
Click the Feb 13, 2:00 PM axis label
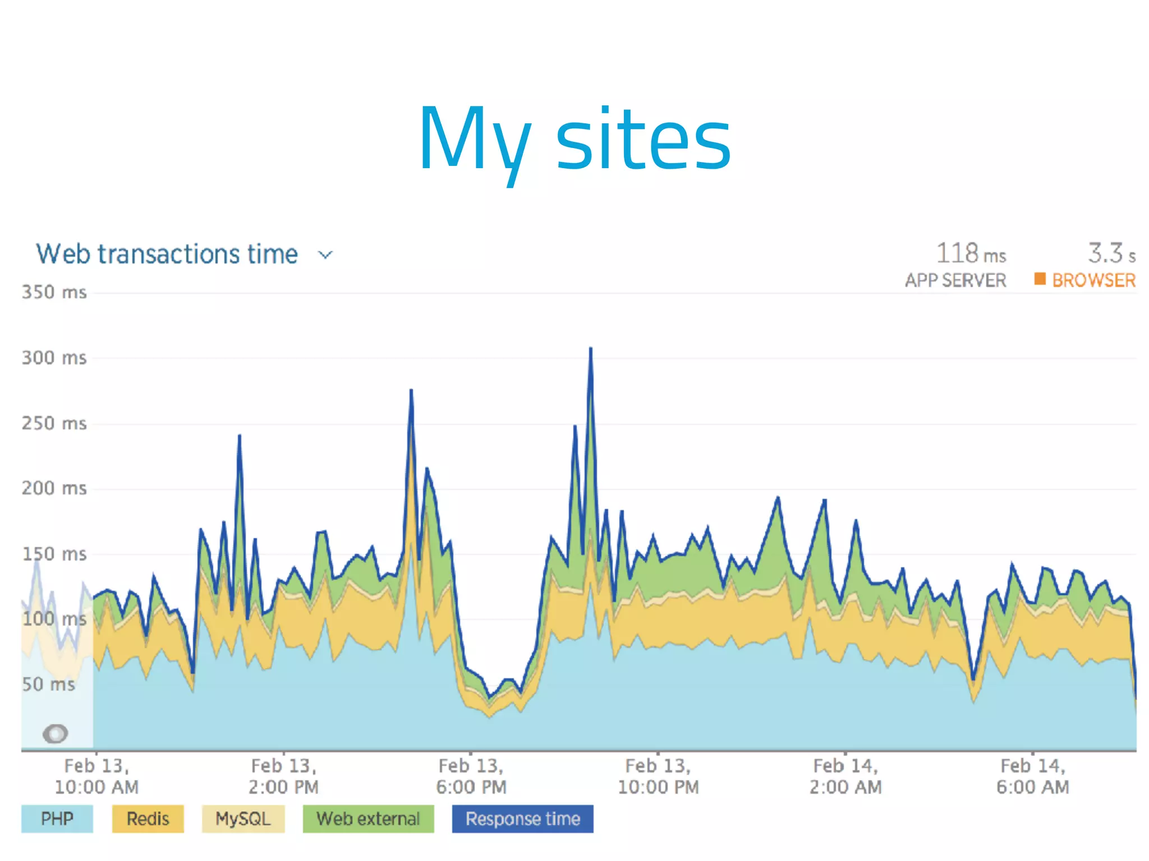pyautogui.click(x=283, y=776)
